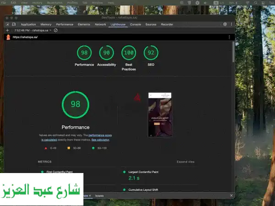This screenshot has height=206, width=275.
Task: Click the Largest Contentful Paint metric
Action: pos(143,172)
